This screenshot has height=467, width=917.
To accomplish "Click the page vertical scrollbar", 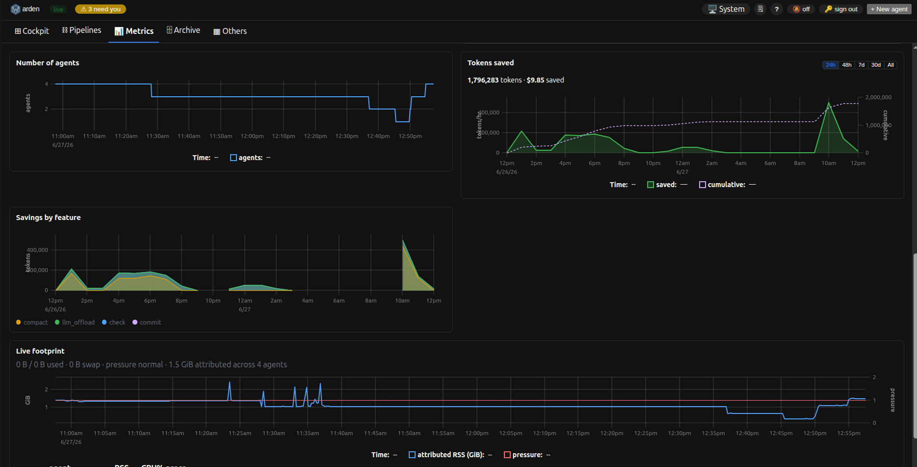I will click(915, 346).
